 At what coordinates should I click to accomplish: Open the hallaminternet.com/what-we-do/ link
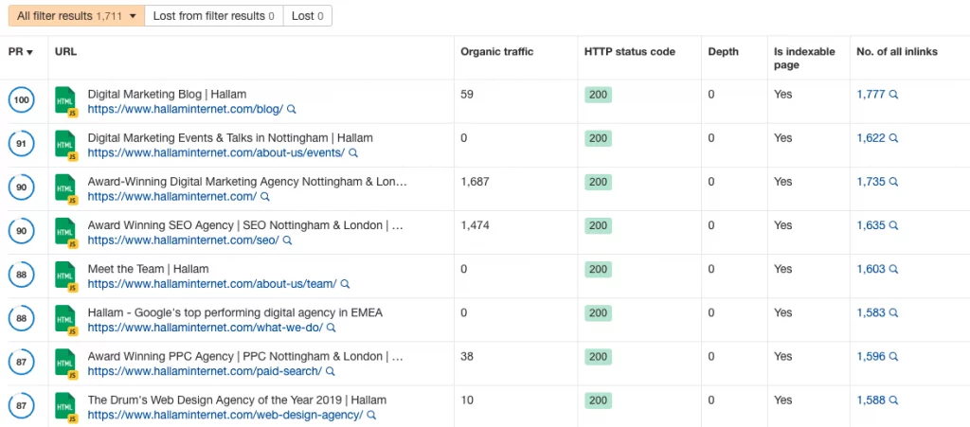[206, 328]
